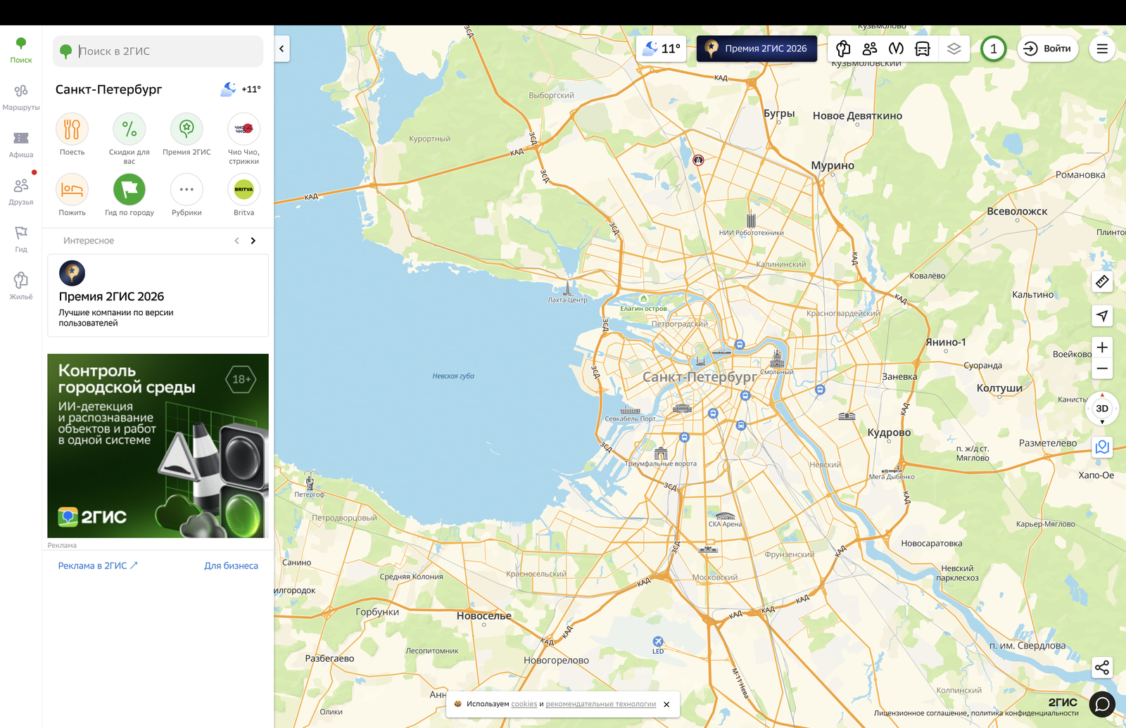The width and height of the screenshot is (1126, 728).
Task: Open the Скидки для вас rubric
Action: tap(129, 129)
